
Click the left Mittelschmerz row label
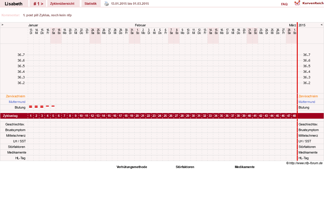tap(16, 136)
